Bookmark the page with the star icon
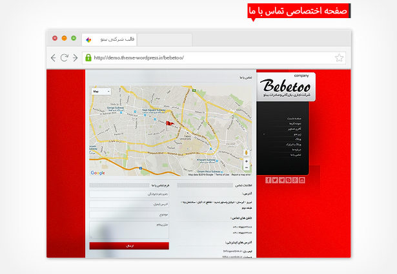Screen dimensions: 397x274 pos(339,58)
